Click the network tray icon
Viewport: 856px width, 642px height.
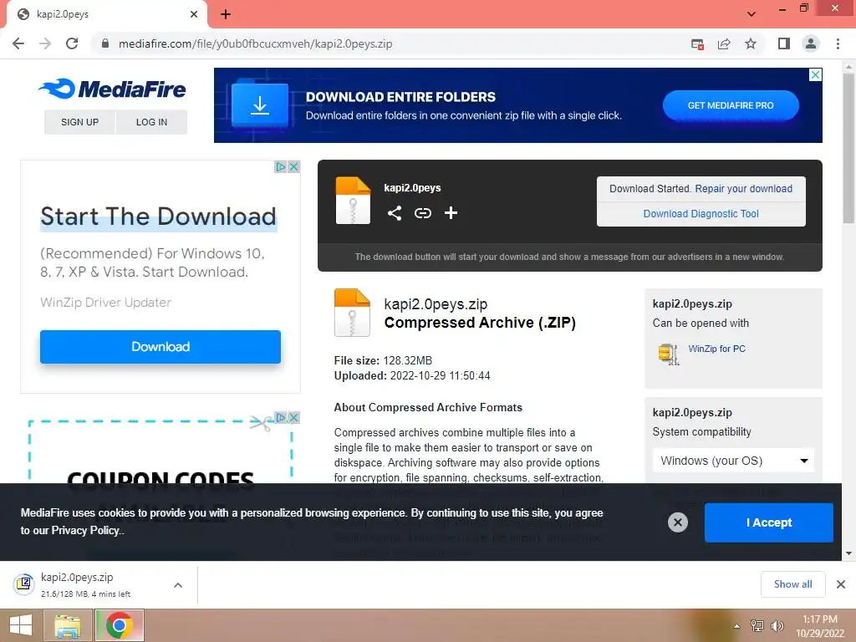coord(757,625)
